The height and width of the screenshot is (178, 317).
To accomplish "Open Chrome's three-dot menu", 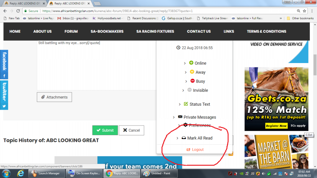I will tap(312, 11).
